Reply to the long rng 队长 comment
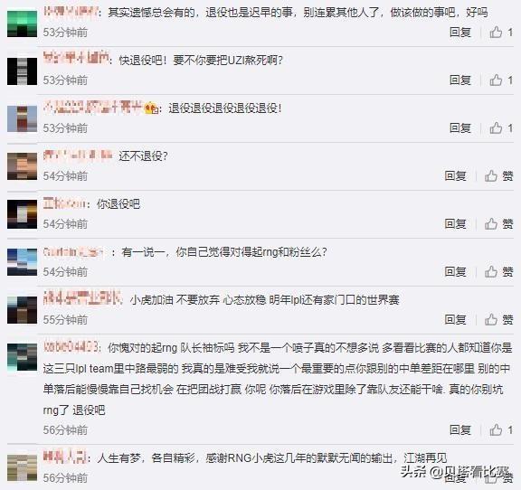The height and width of the screenshot is (490, 521). [x=460, y=429]
